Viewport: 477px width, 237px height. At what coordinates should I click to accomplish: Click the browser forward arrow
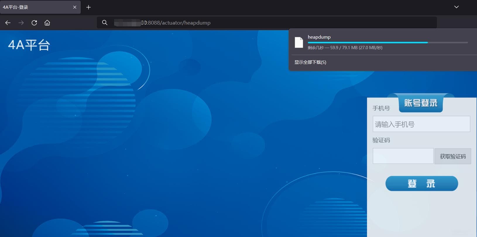(x=21, y=23)
